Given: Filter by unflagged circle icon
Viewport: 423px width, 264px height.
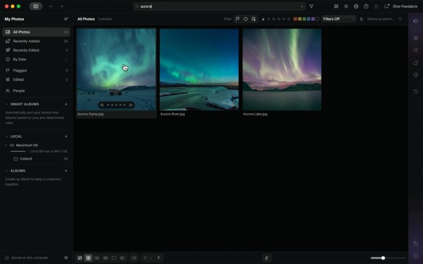Looking at the screenshot, I should point(246,19).
